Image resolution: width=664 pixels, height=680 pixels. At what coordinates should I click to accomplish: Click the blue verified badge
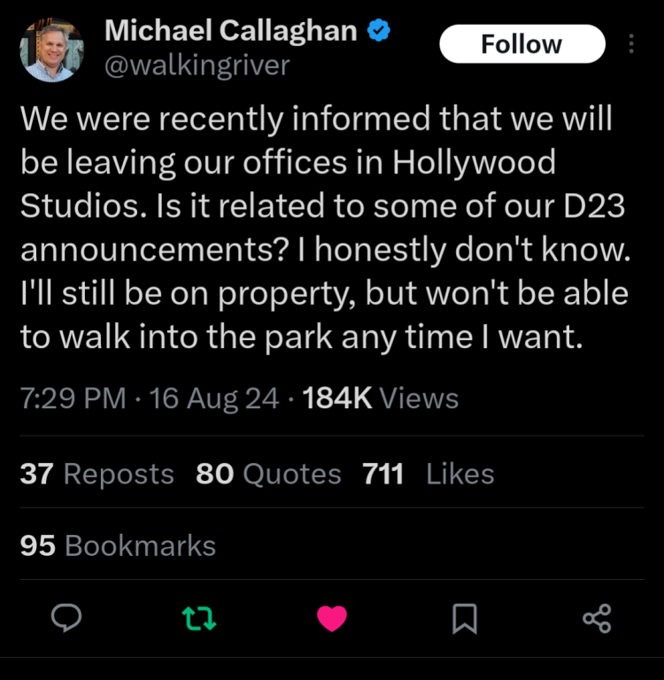(x=380, y=31)
